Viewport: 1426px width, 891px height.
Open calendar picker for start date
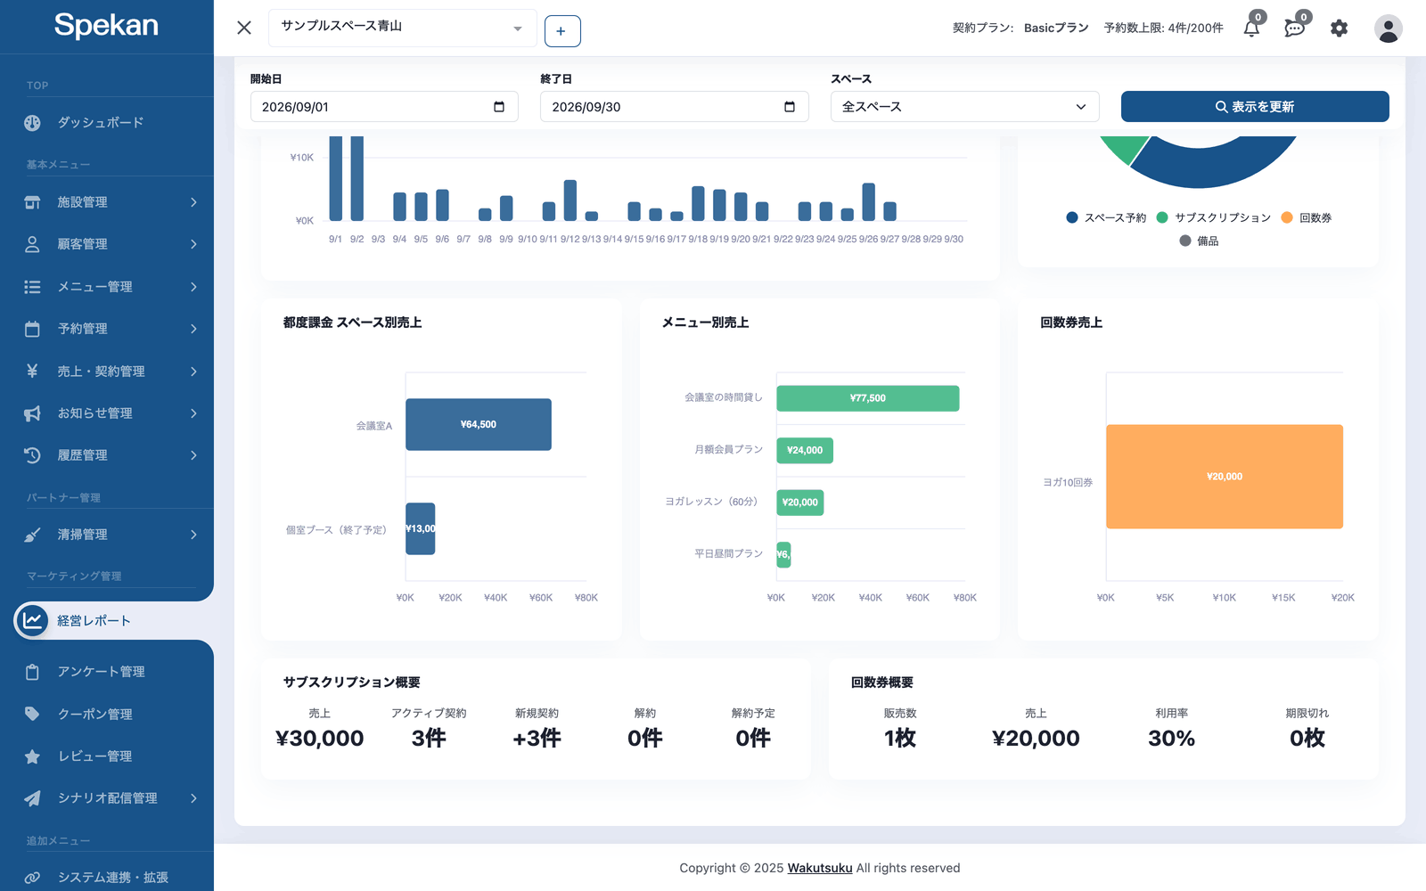pyautogui.click(x=499, y=107)
